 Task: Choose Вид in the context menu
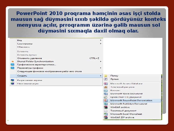tap(56, 40)
